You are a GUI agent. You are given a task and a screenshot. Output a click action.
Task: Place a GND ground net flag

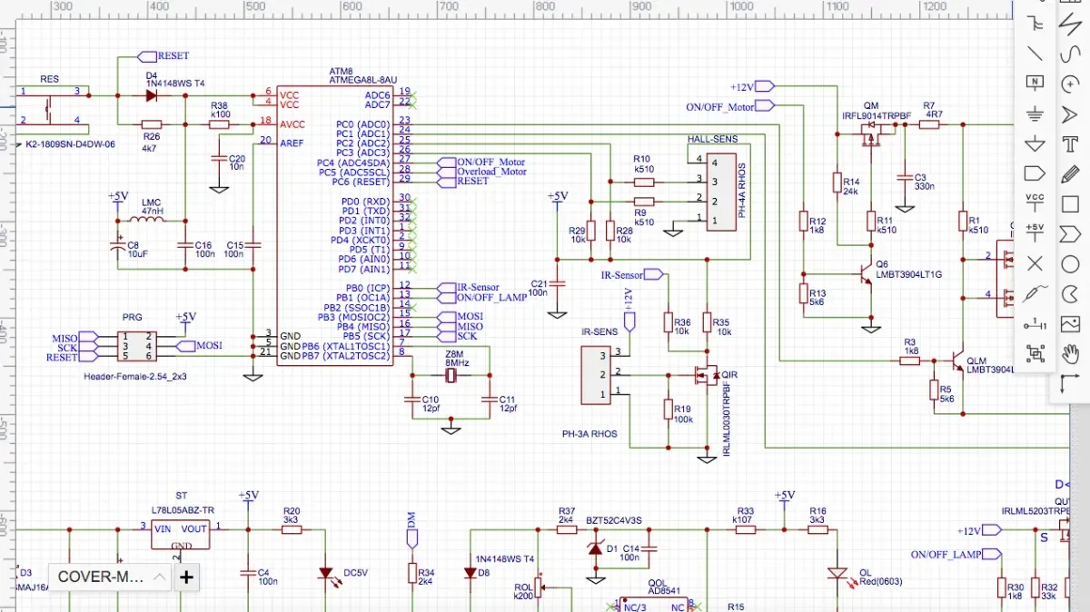point(1035,114)
